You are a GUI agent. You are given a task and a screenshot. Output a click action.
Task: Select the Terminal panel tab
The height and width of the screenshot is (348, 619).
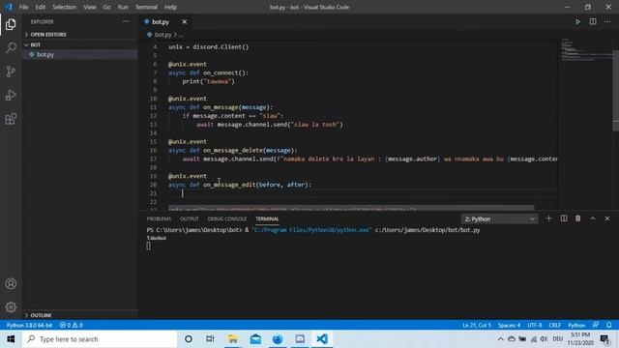point(267,219)
